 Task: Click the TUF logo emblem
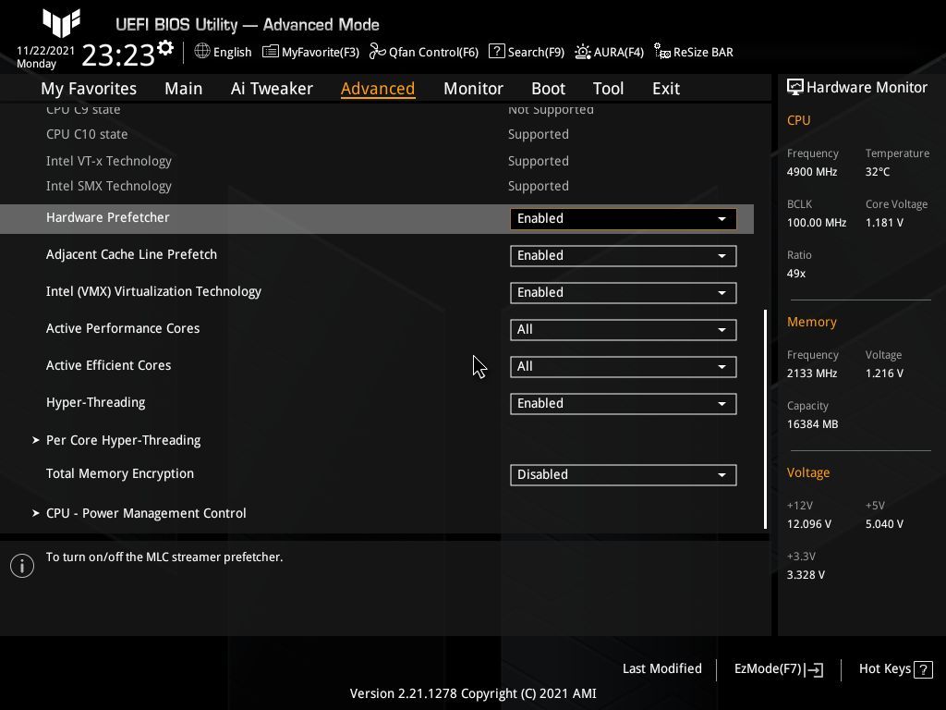62,23
